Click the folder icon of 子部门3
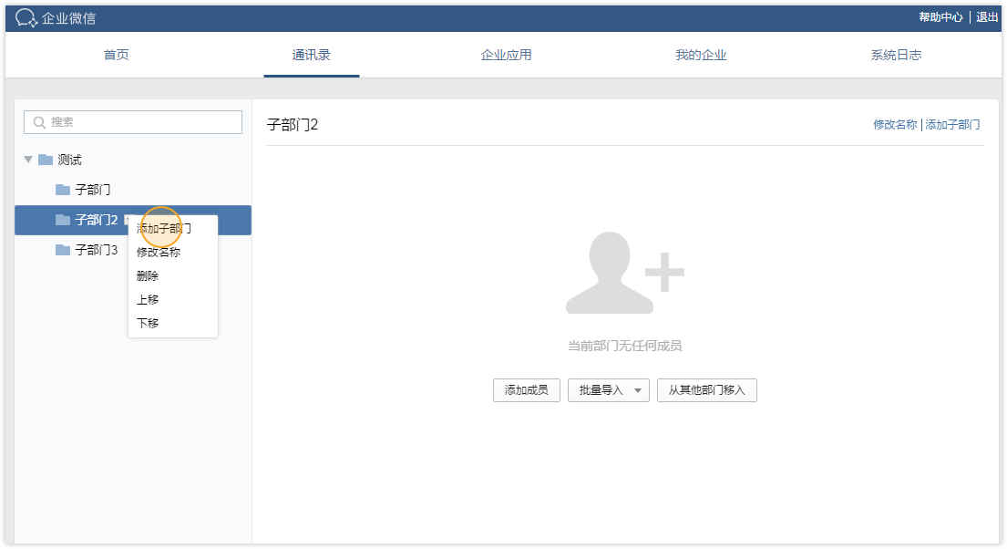Viewport: 1007px width, 549px height. click(63, 250)
